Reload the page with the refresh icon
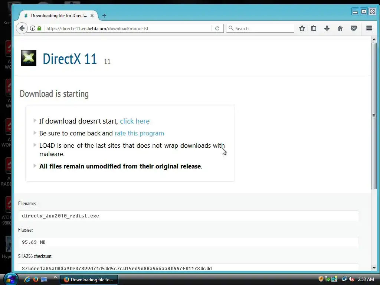The height and width of the screenshot is (285, 380). (x=217, y=28)
